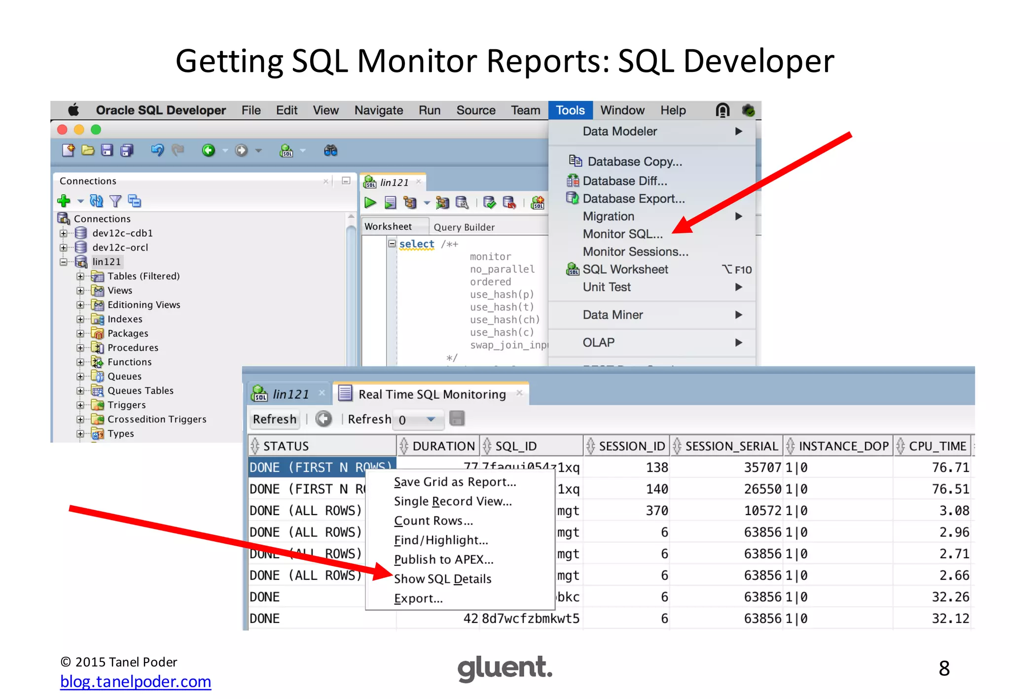This screenshot has height=699, width=1010.
Task: Choose Database Export... menu item
Action: (634, 199)
